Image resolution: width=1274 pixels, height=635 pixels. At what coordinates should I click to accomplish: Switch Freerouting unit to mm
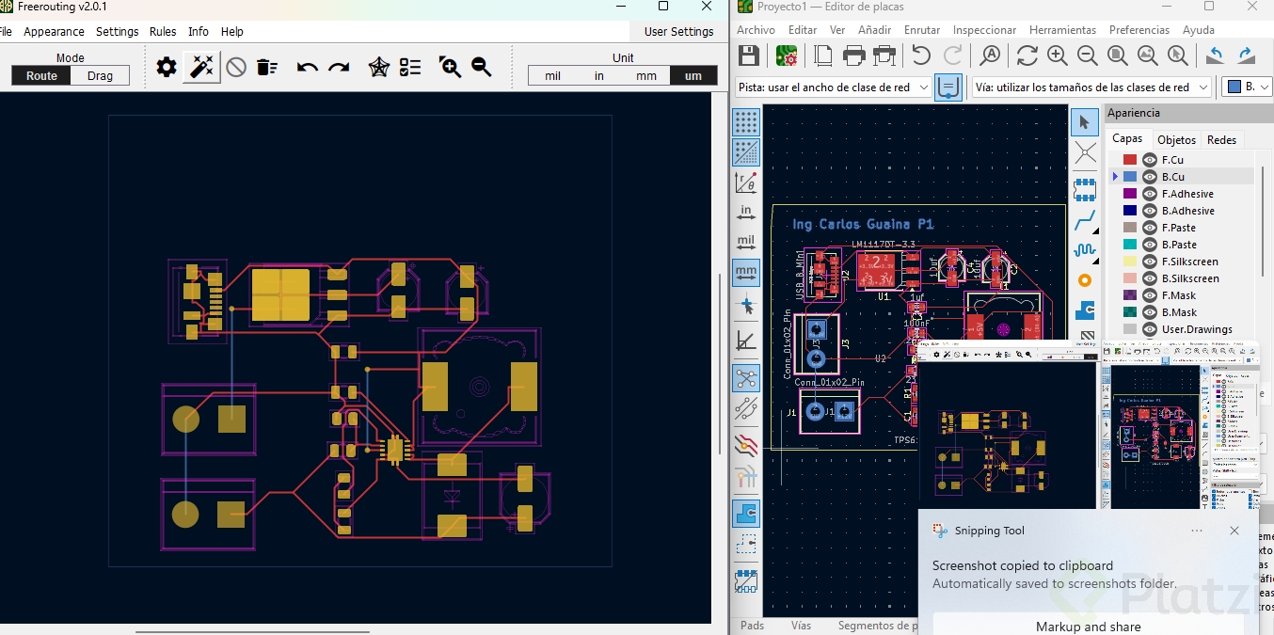pyautogui.click(x=646, y=76)
